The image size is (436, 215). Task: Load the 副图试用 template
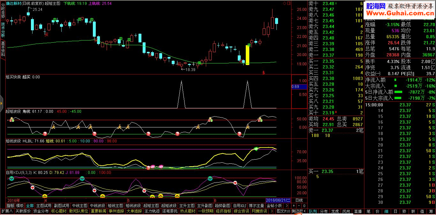tap(61, 205)
